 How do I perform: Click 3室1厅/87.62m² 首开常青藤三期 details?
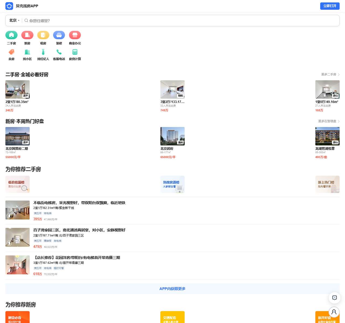[58, 263]
